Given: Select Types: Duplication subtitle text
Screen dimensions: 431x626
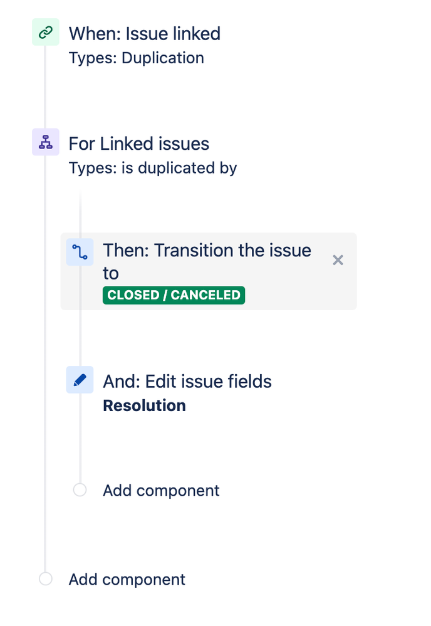Looking at the screenshot, I should 137,58.
